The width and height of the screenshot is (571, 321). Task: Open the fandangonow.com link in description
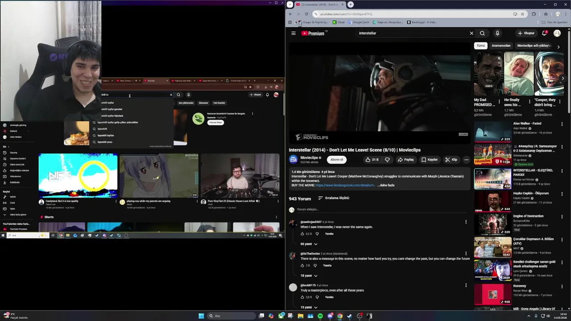[345, 185]
